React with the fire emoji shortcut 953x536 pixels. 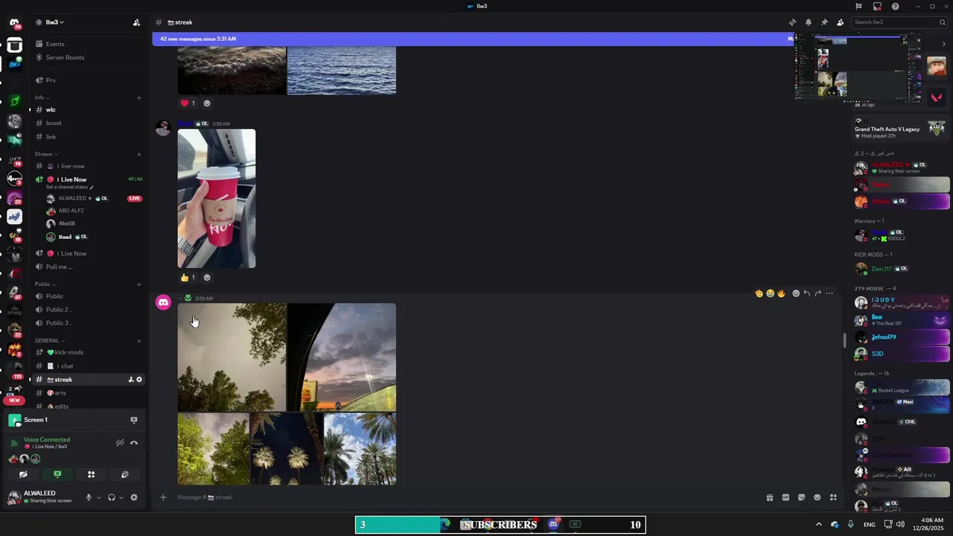coord(781,293)
